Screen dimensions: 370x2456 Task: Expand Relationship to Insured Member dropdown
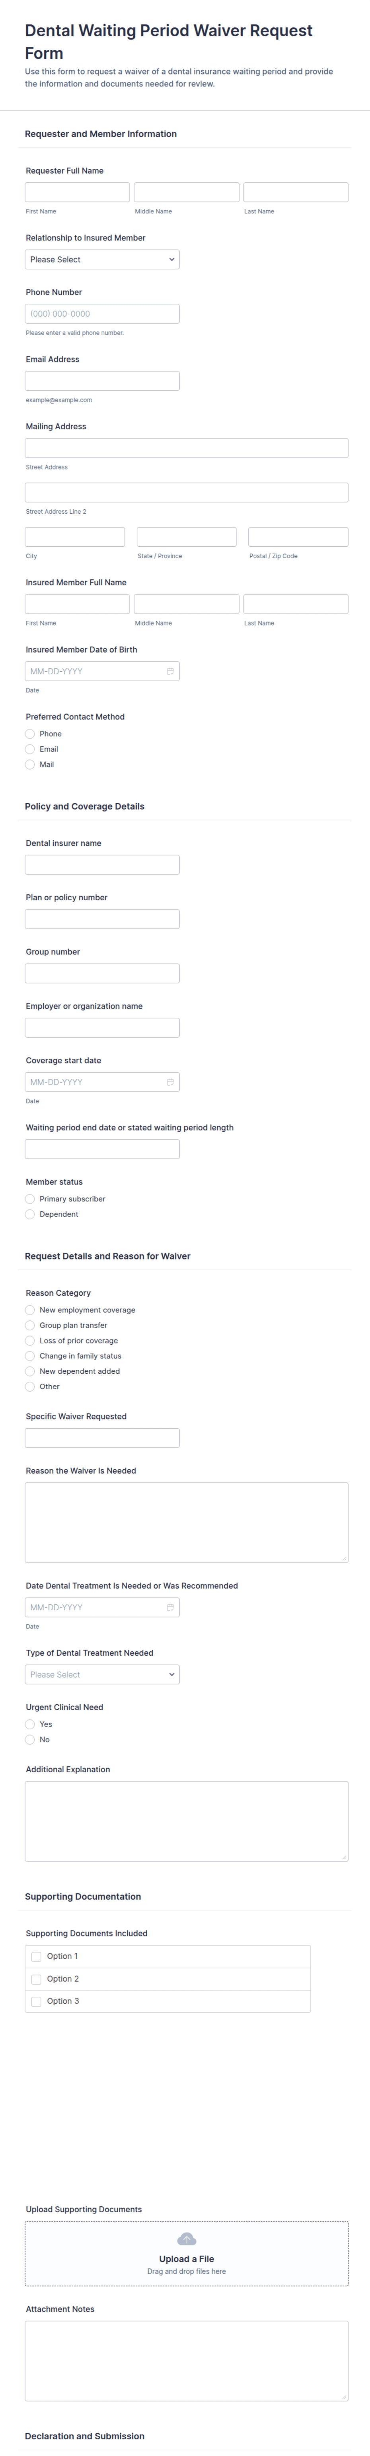pos(102,259)
